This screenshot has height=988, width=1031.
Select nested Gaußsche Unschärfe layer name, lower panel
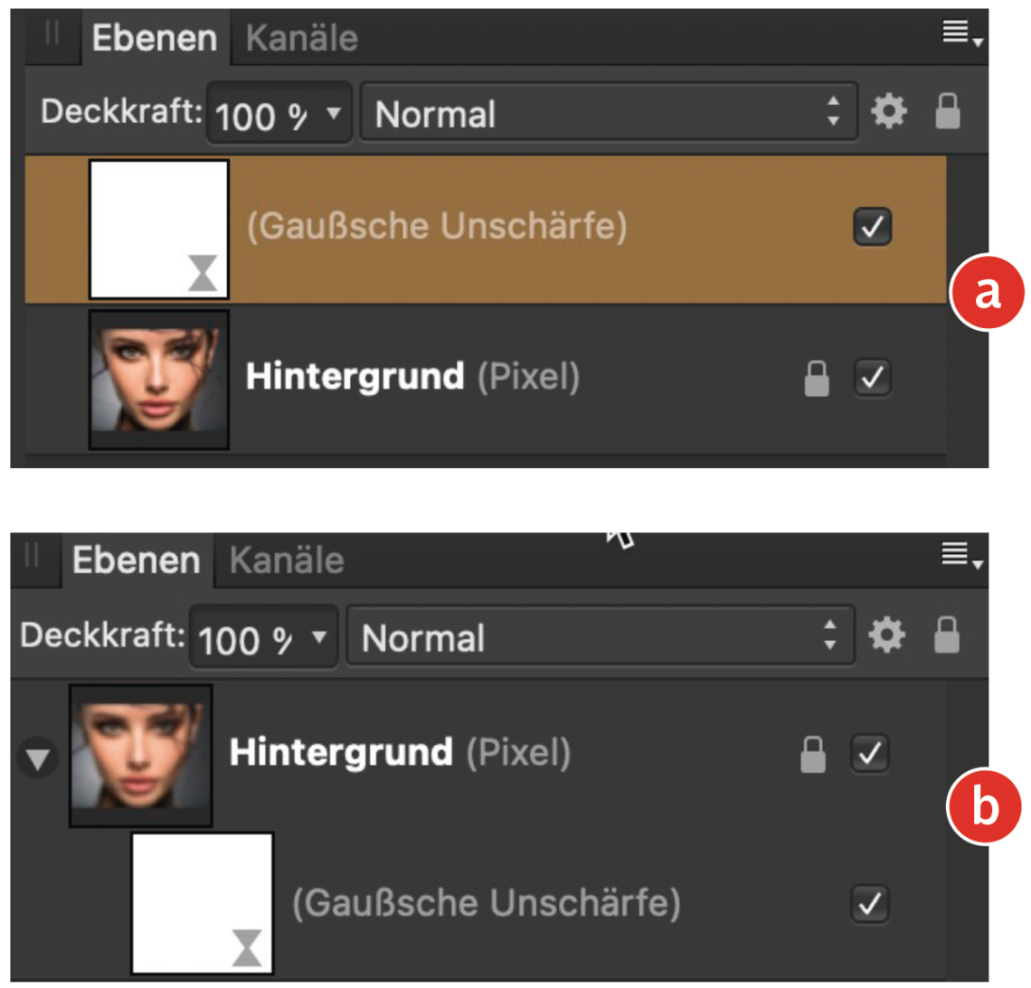pyautogui.click(x=486, y=903)
